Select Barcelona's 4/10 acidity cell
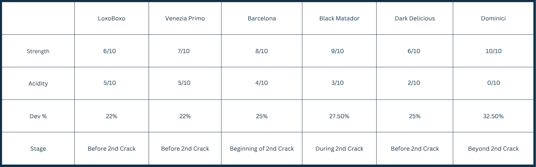 (x=261, y=83)
